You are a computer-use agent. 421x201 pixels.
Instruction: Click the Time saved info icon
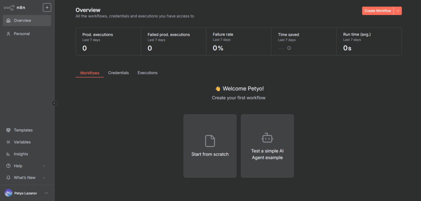click(x=289, y=48)
